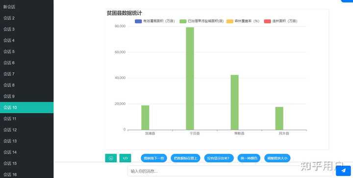Focus the 输入你的消息 message input
The image size is (353, 178).
(x=230, y=171)
